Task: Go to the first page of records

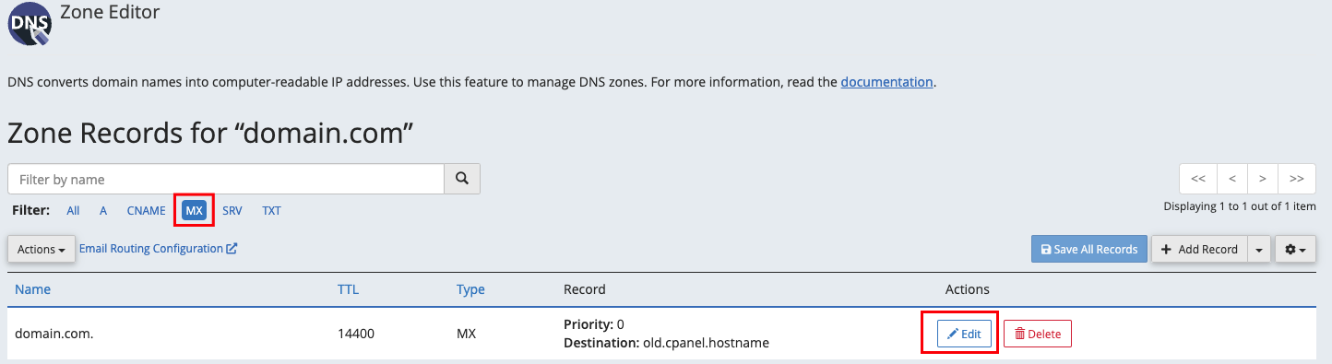Action: (1198, 179)
